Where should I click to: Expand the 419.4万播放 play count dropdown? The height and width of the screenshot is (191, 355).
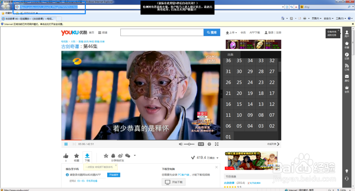[x=217, y=158]
